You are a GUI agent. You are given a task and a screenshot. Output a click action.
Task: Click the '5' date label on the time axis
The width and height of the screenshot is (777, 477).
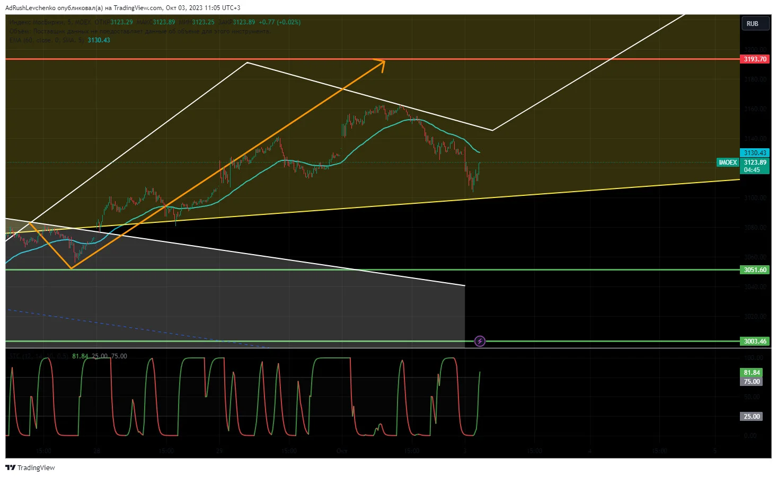click(x=714, y=451)
